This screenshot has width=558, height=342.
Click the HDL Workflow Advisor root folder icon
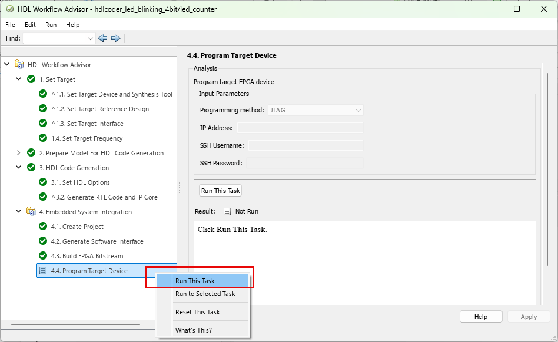point(19,65)
